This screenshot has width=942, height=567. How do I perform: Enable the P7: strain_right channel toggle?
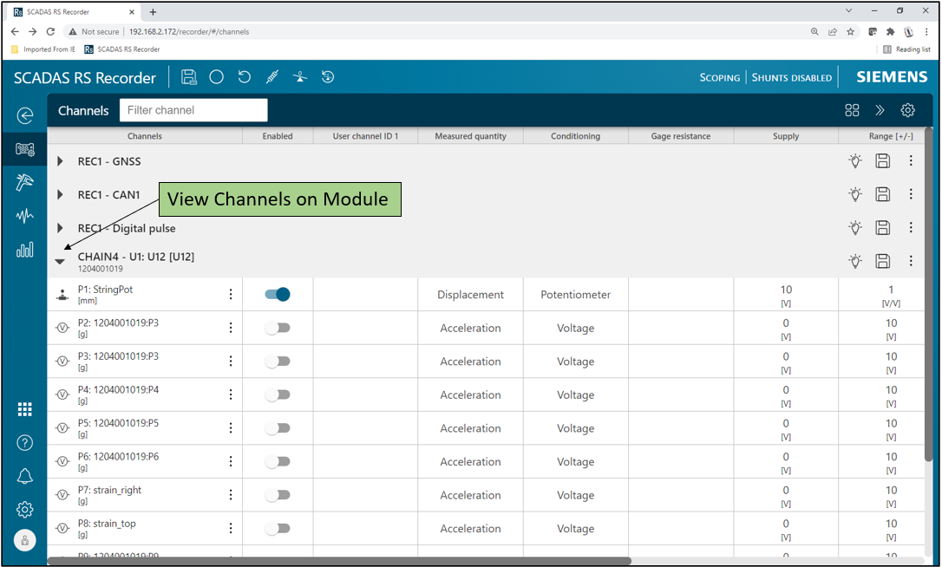278,495
